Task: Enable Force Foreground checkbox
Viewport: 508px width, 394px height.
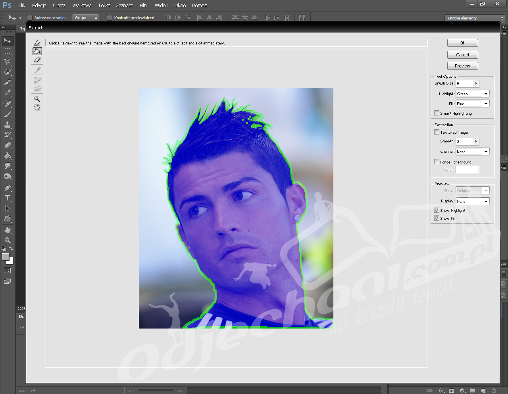Action: 437,162
